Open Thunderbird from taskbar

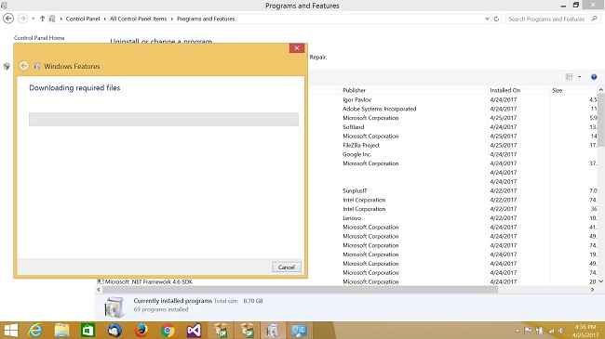tap(114, 331)
